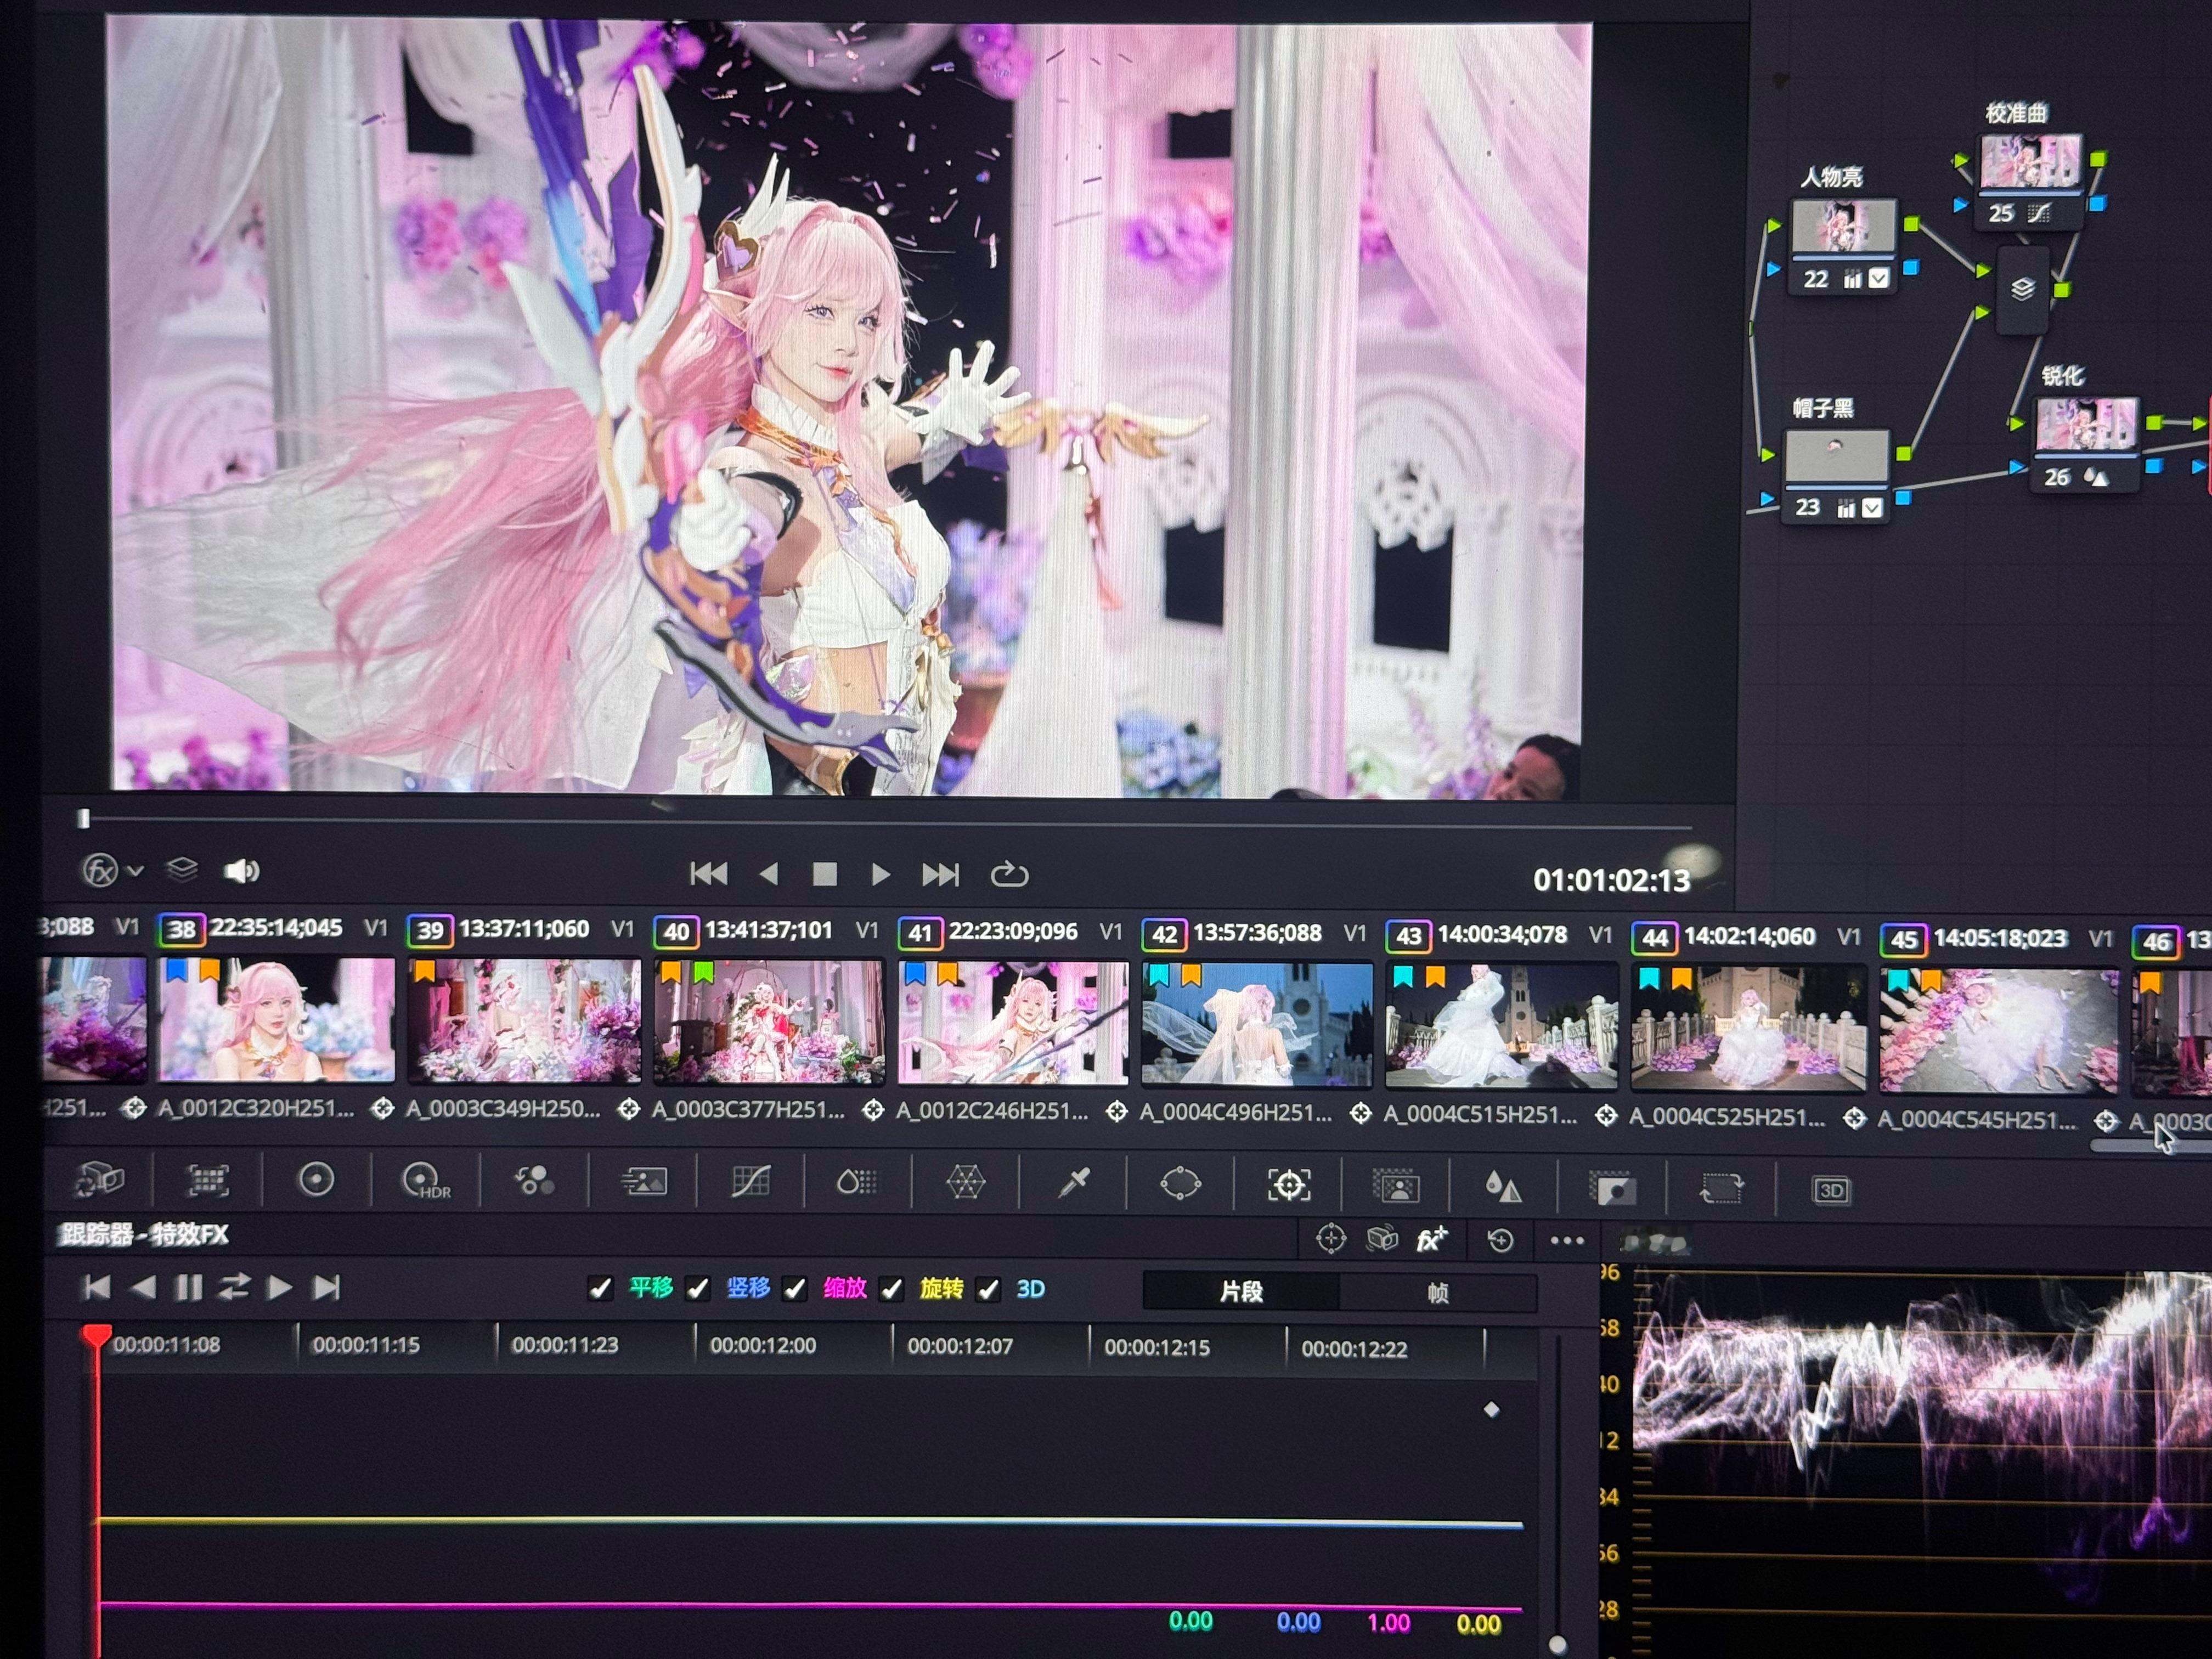The image size is (2212, 1659).
Task: Open the Blur palette
Action: click(1503, 1187)
